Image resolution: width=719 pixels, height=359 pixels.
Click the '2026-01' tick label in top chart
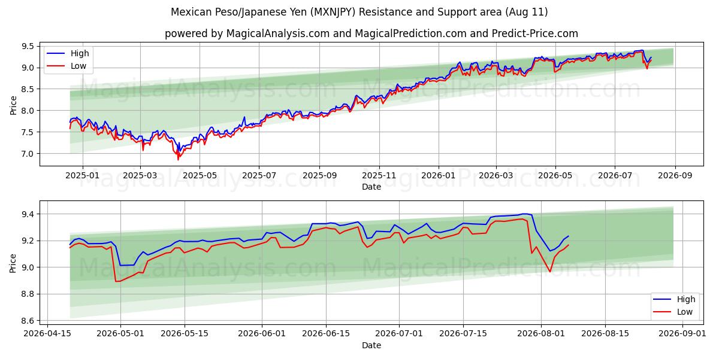(438, 176)
